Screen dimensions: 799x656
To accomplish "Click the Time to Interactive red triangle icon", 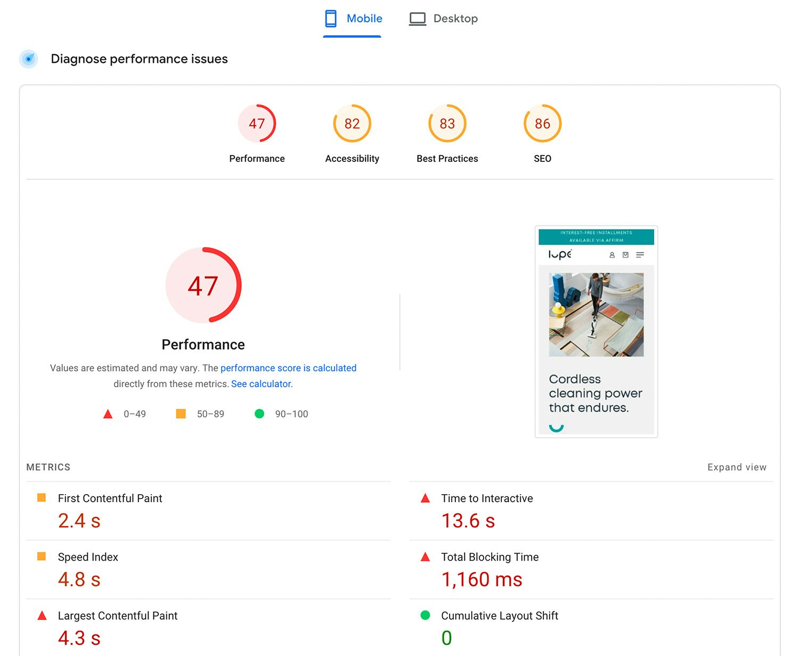I will [x=425, y=498].
